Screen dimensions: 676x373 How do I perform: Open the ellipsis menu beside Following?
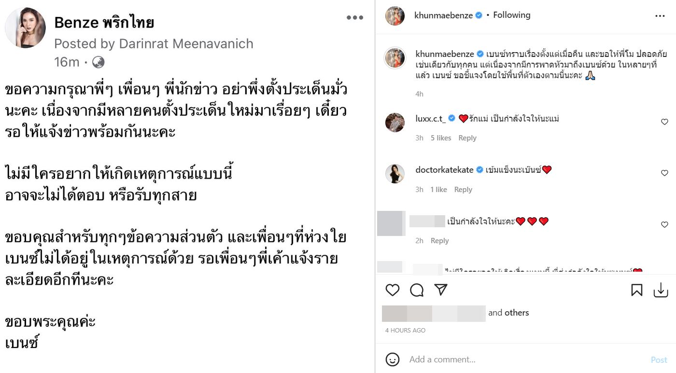(x=660, y=15)
